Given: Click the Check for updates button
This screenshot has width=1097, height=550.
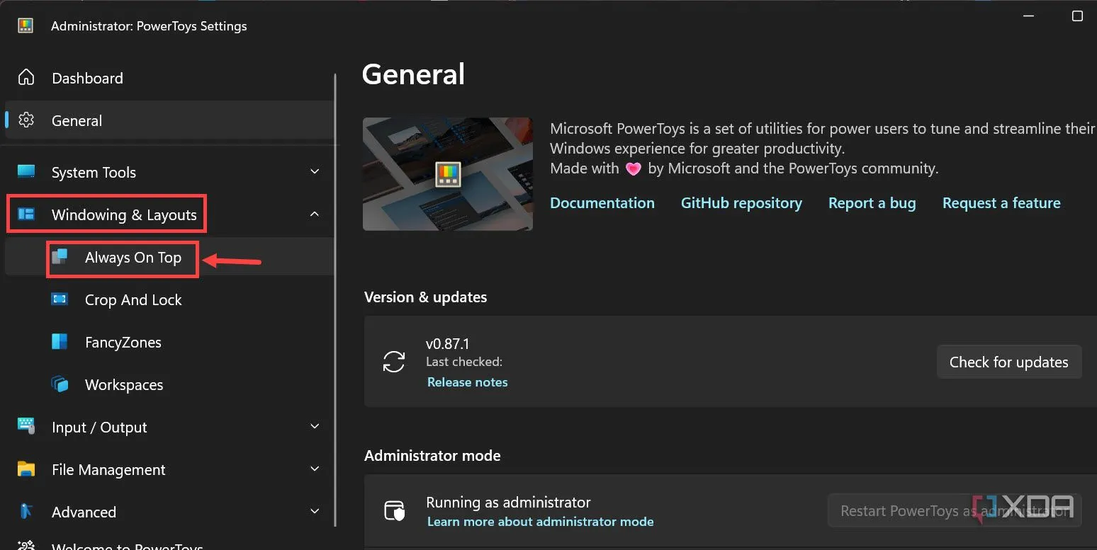Looking at the screenshot, I should point(1008,362).
